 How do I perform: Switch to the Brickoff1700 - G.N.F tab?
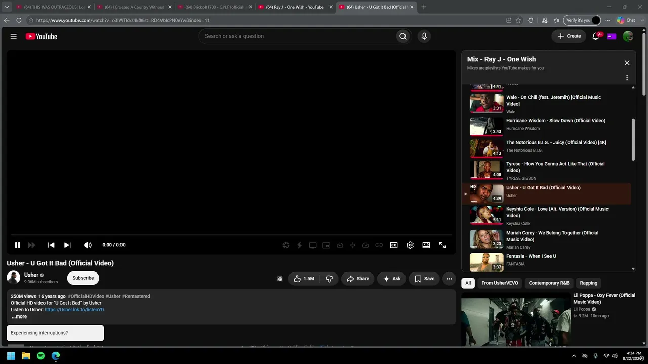(215, 7)
